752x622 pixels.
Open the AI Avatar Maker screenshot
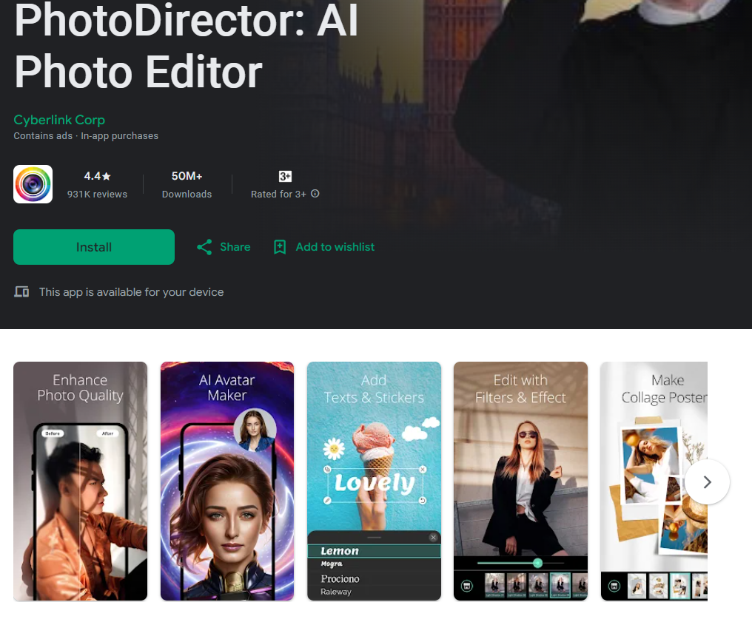(226, 481)
